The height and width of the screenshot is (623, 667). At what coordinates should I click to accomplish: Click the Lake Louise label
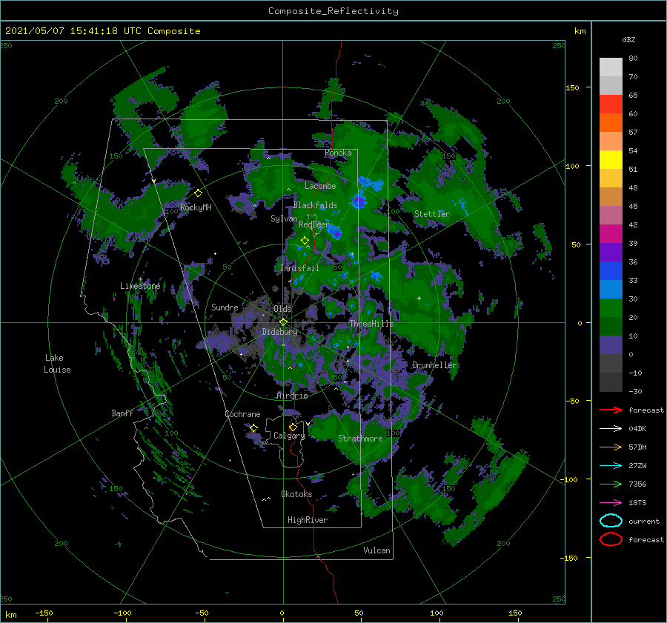tap(57, 364)
